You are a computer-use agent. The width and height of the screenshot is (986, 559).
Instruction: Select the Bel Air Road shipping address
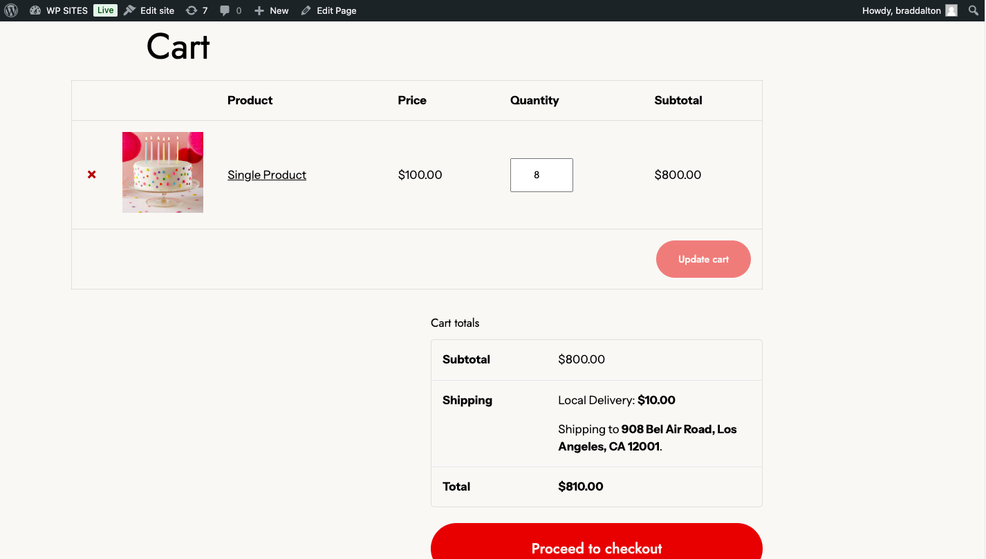647,438
